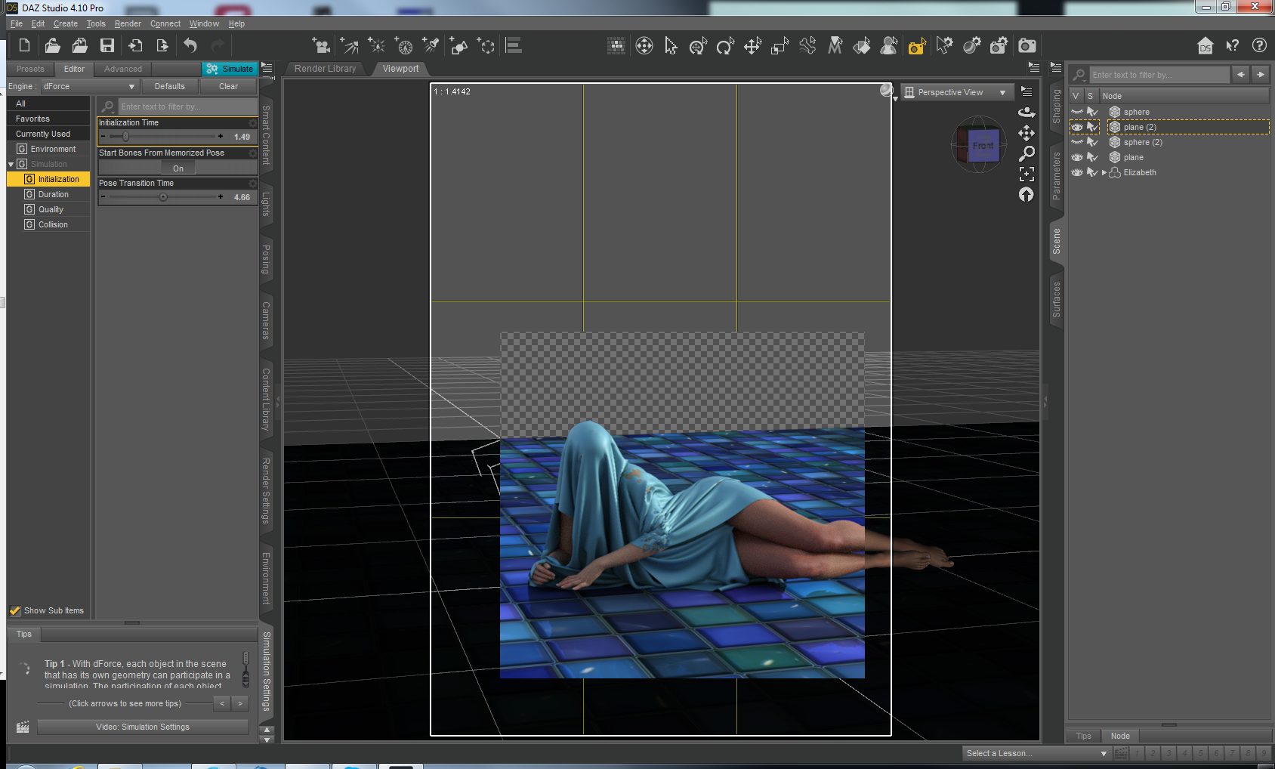Image resolution: width=1275 pixels, height=769 pixels.
Task: Uncheck the Show Sub Items checkbox
Action: click(x=15, y=610)
